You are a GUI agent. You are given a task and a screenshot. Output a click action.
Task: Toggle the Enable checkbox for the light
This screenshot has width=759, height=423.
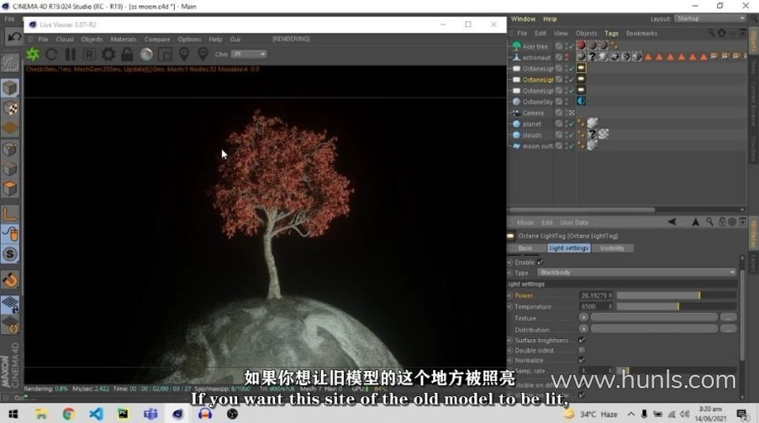(x=540, y=262)
